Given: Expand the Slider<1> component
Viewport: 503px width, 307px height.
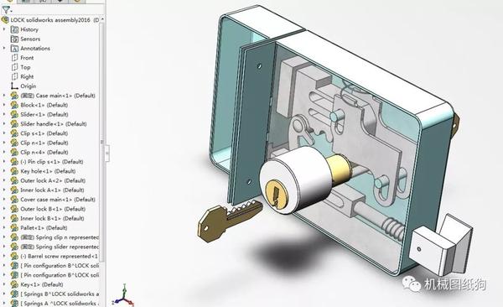Looking at the screenshot, I should 4,114.
